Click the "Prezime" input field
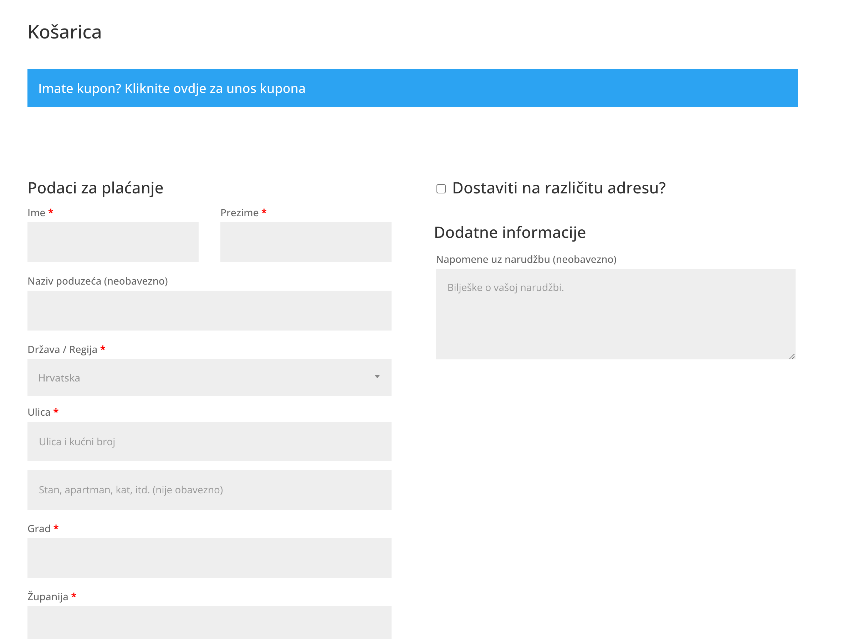843x639 pixels. click(x=306, y=242)
